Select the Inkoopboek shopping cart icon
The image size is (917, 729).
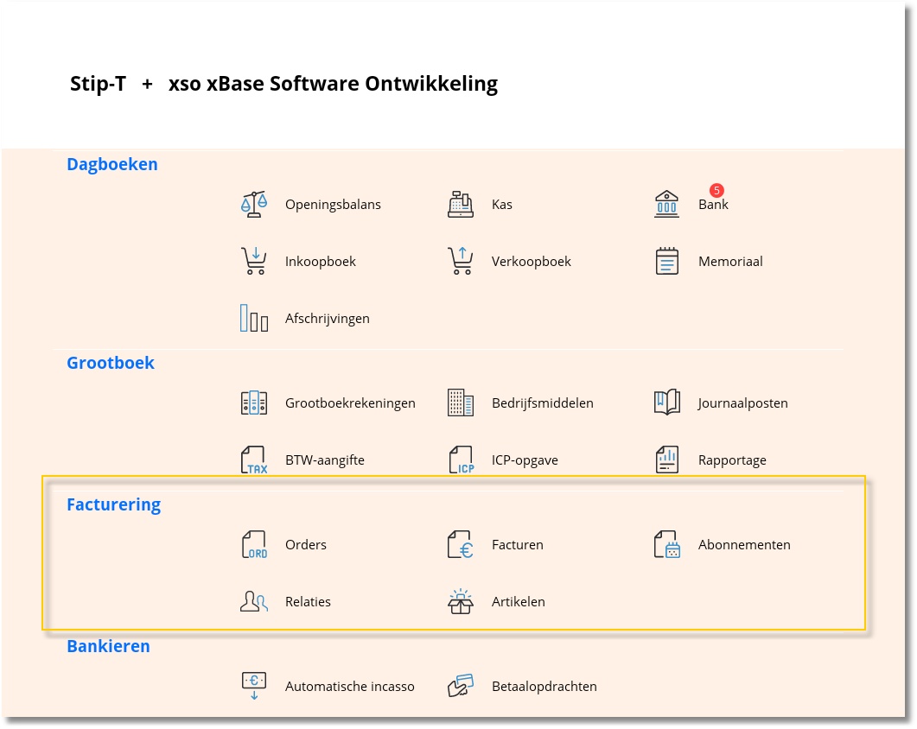click(254, 261)
